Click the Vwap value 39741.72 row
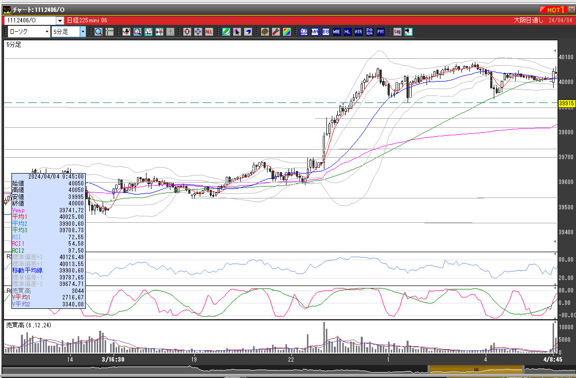Image resolution: width=576 pixels, height=378 pixels. [48, 210]
